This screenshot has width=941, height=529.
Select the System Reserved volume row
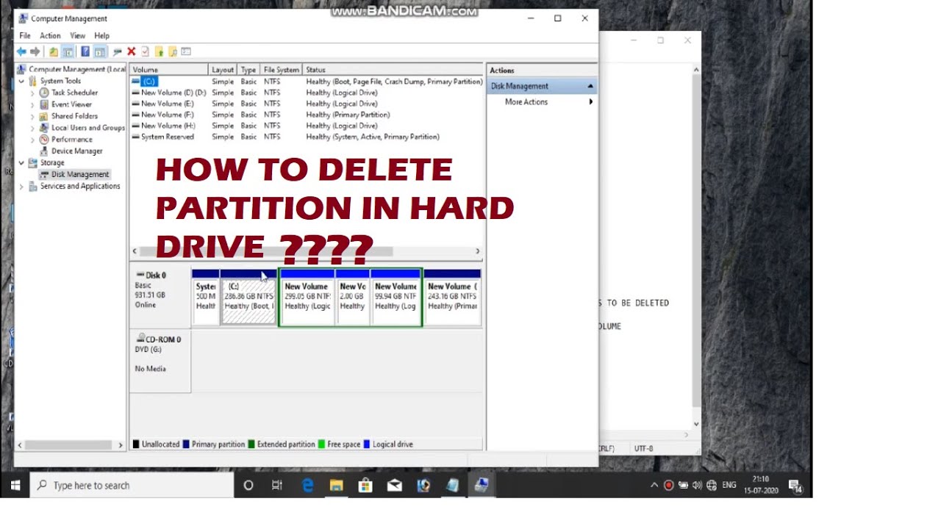point(307,137)
